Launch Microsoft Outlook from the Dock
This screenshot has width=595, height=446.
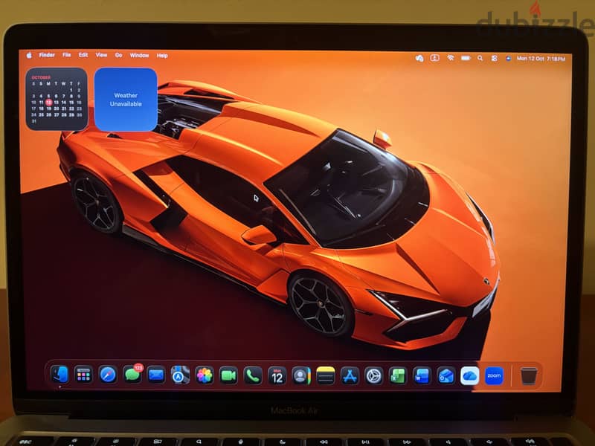(446, 375)
